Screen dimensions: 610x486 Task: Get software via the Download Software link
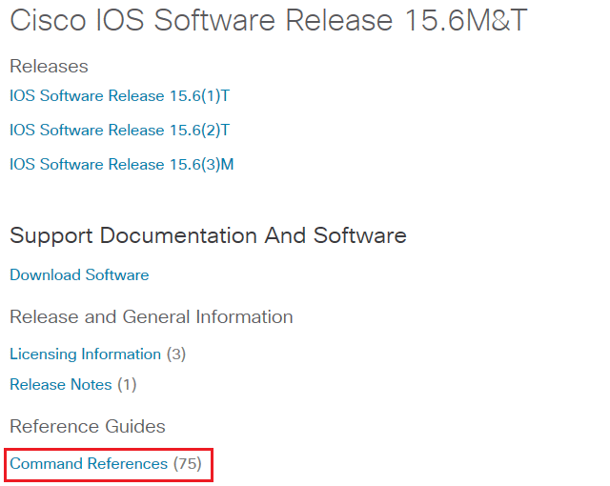[79, 274]
